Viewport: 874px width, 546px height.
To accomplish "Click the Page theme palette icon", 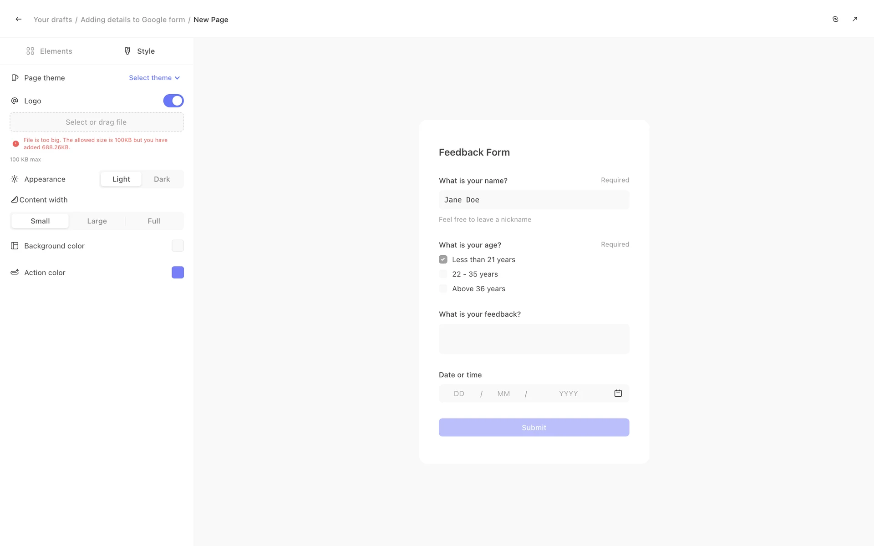I will (15, 78).
